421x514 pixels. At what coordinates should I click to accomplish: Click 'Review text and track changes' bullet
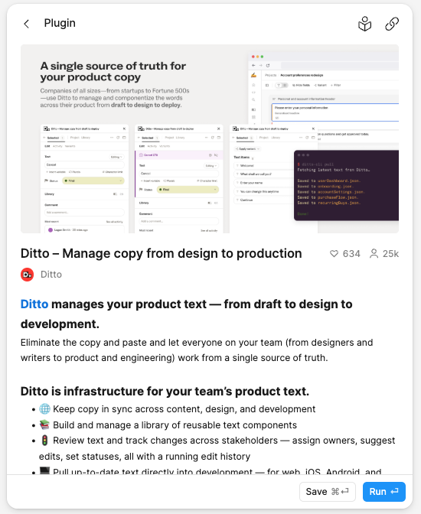coord(217,448)
